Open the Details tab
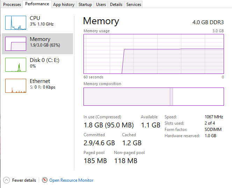This screenshot has height=188, width=232. [116, 5]
